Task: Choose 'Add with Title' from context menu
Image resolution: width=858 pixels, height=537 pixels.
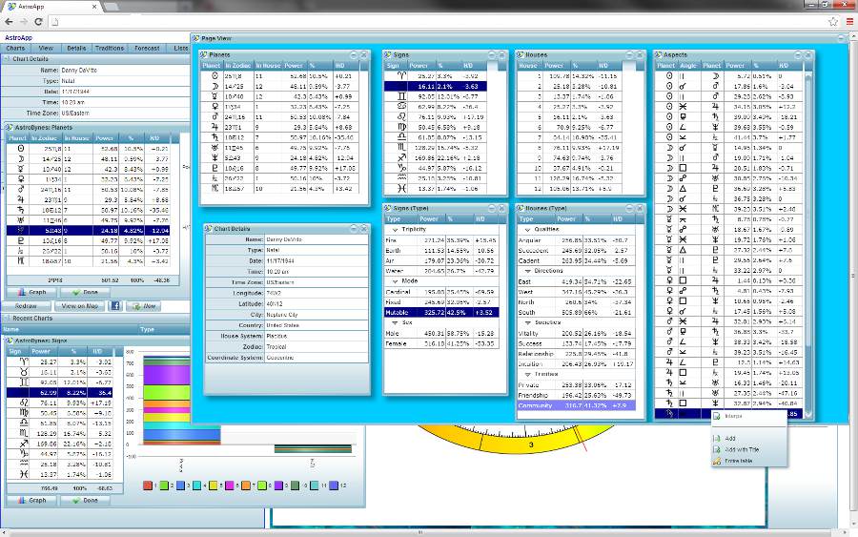Action: pyautogui.click(x=742, y=449)
